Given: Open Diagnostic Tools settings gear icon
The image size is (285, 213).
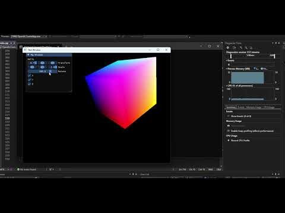Looking at the screenshot, I should [x=228, y=48].
